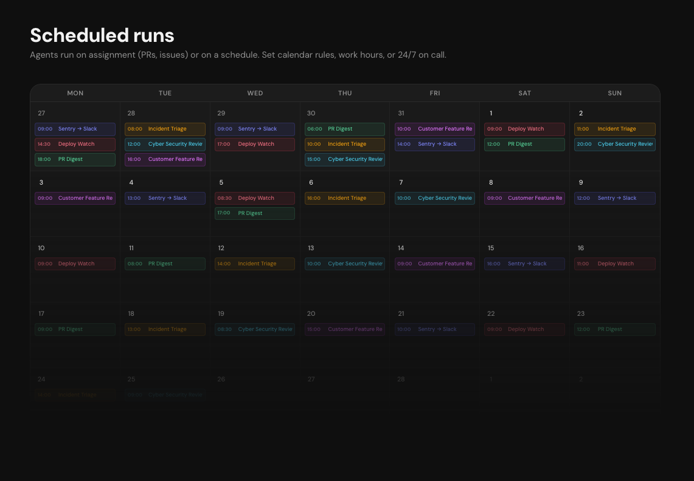Click the MON column header
This screenshot has height=481, width=694.
(75, 94)
